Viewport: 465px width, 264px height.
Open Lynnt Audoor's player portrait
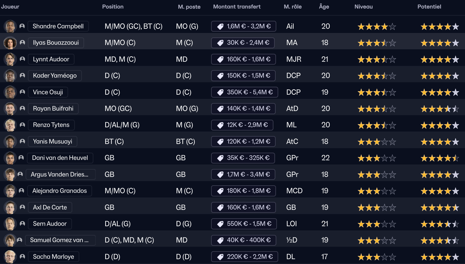coord(10,59)
